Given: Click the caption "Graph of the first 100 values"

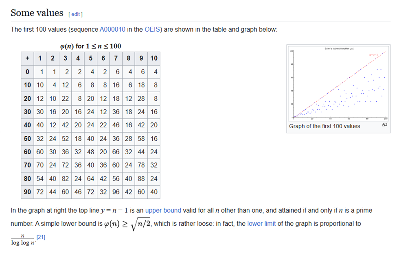Looking at the screenshot, I should pyautogui.click(x=324, y=126).
